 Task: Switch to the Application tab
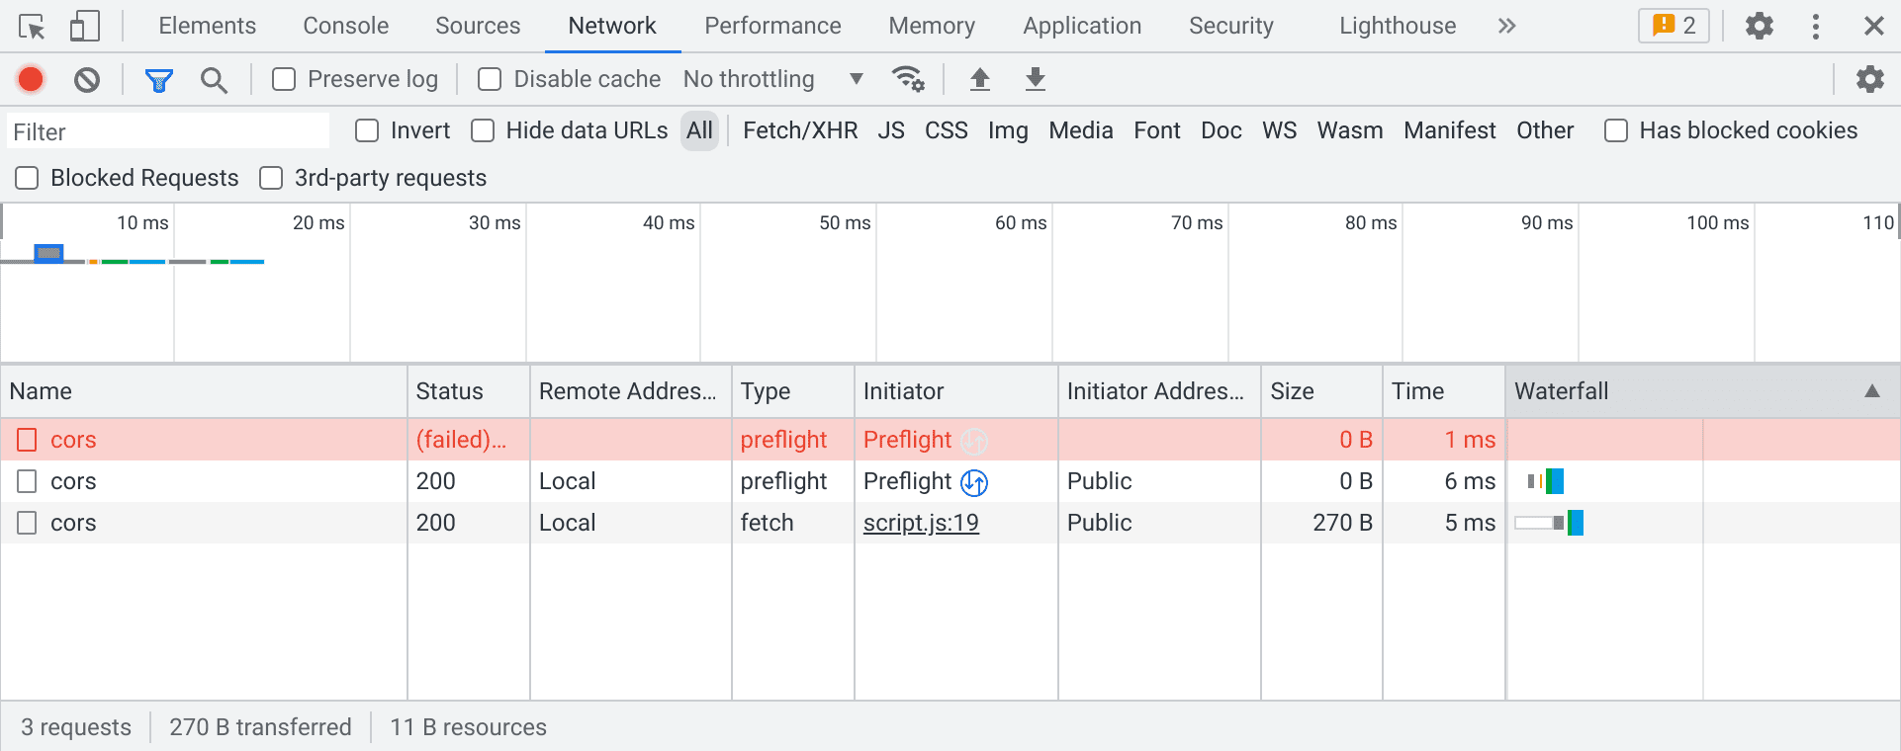[1082, 27]
